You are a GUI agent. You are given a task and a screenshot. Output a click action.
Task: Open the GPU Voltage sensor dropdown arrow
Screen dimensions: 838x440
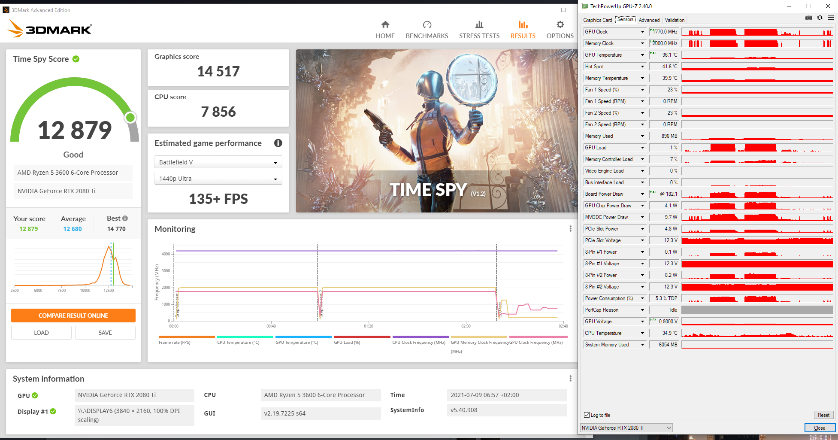point(642,322)
